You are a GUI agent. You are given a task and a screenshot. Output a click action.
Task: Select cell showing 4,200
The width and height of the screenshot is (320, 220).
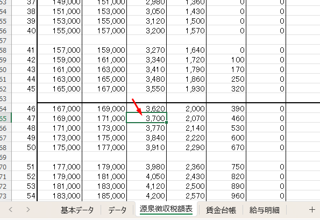point(146,196)
